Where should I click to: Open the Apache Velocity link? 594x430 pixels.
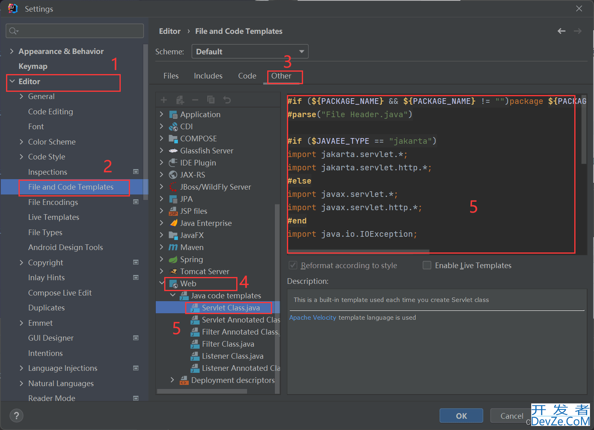pos(313,318)
